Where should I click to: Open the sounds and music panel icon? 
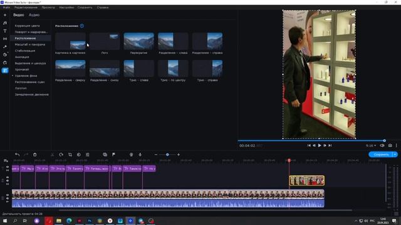5,23
